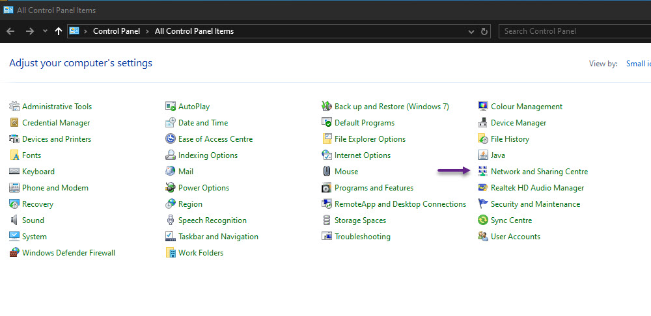Open the File History link
Image resolution: width=651 pixels, height=316 pixels.
pos(510,139)
